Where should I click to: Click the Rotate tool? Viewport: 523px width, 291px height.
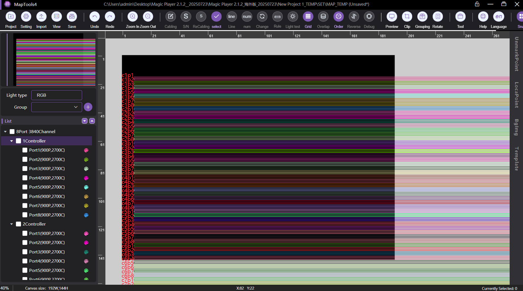pos(438,17)
